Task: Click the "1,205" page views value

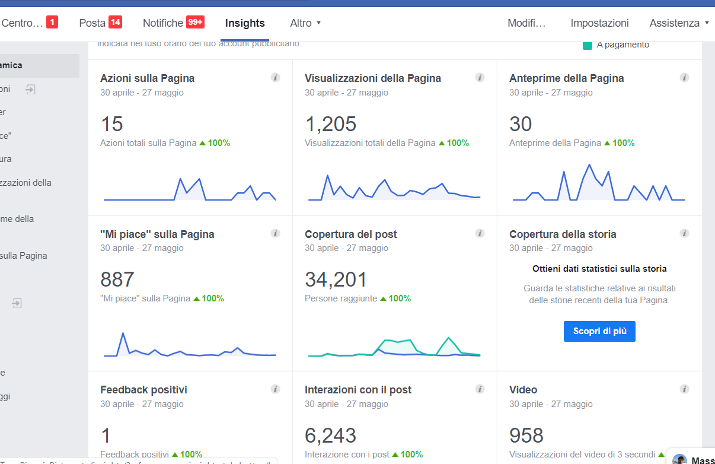Action: coord(331,124)
